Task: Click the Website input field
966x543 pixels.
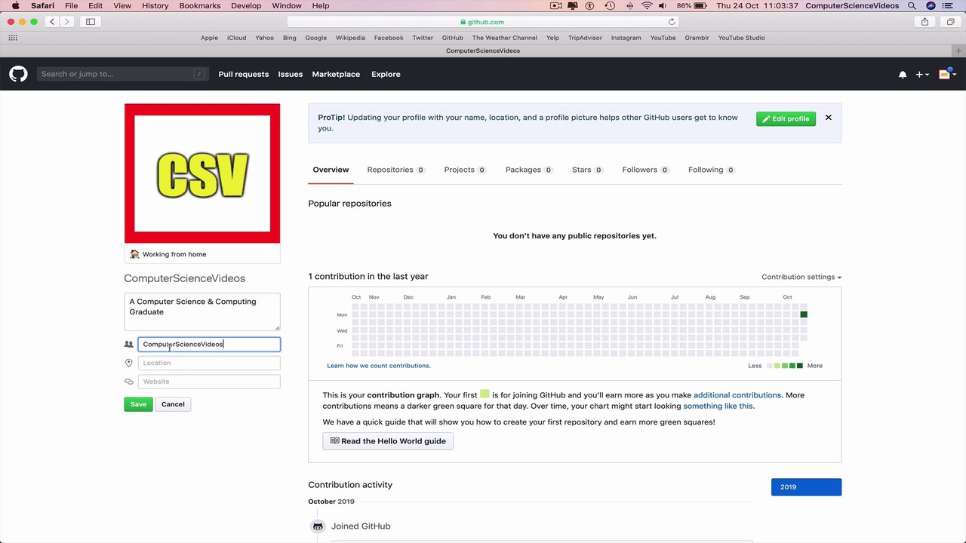Action: (x=209, y=382)
